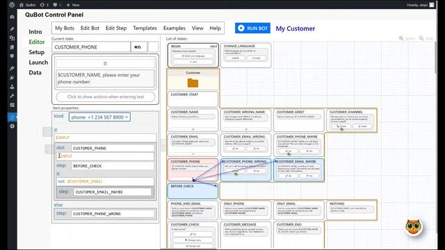Select the CUSTOMER_START state card
This screenshot has width=445, height=250.
(193, 99)
